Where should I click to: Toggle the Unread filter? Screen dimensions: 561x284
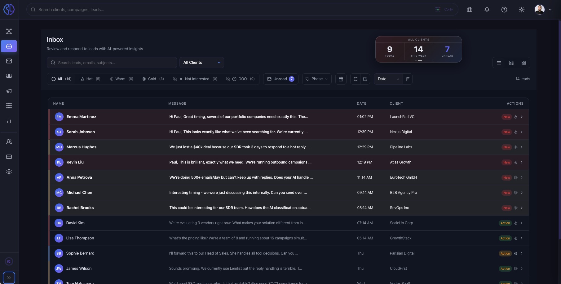click(281, 79)
